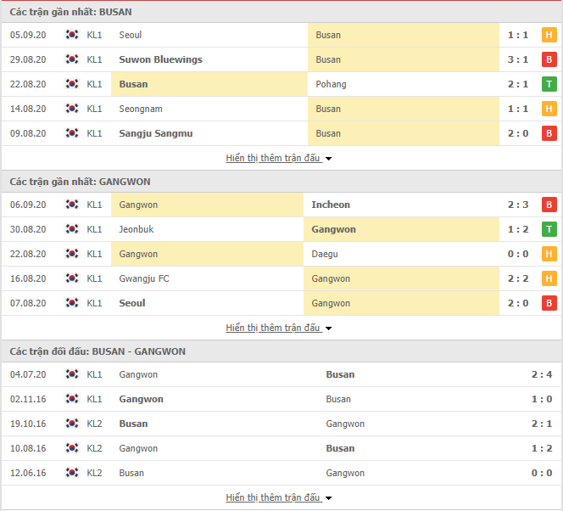563x511 pixels.
Task: Click the orange H badge for Seoul-Busan match
Action: (x=549, y=35)
